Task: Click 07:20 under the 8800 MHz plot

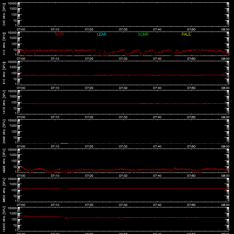Action: [89, 205]
